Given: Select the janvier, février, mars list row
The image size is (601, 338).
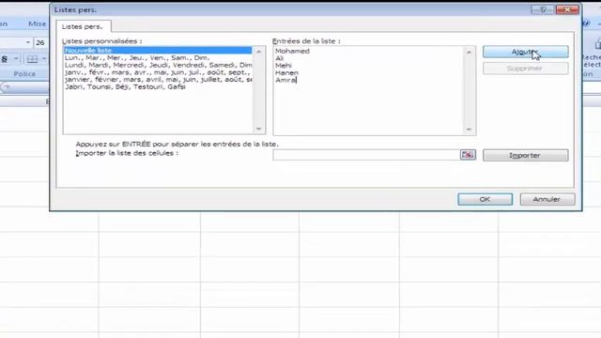Looking at the screenshot, I should tap(158, 79).
